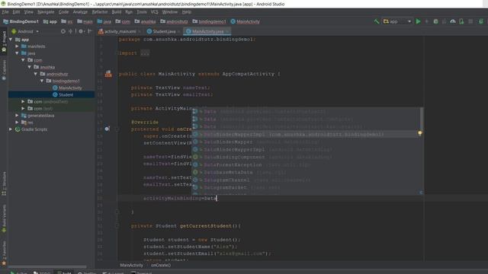
Task: Click the main breadcrumb in navigation bar
Action: click(x=85, y=21)
